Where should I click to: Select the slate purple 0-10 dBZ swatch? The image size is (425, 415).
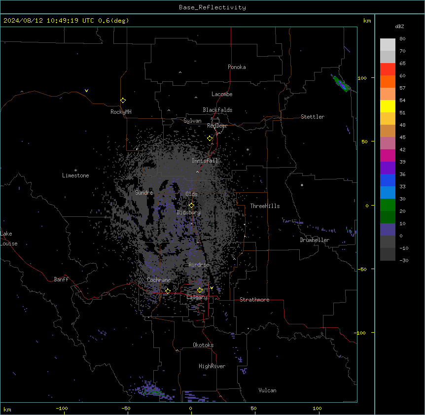[388, 230]
